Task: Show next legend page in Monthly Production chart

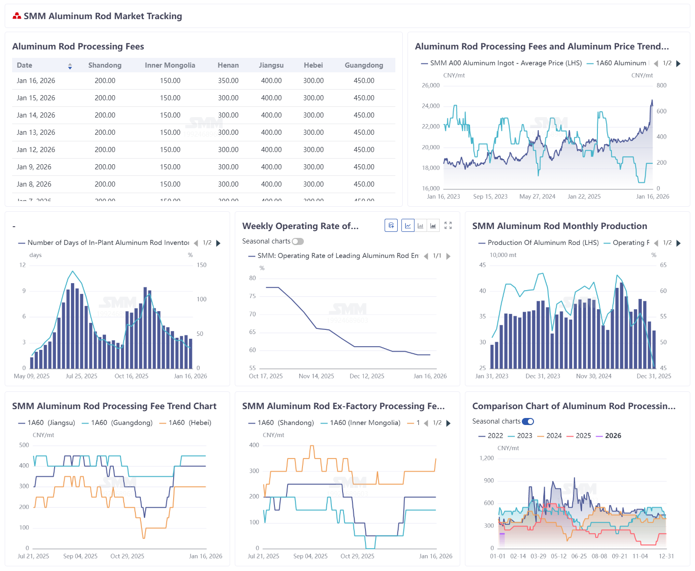Action: click(x=679, y=243)
